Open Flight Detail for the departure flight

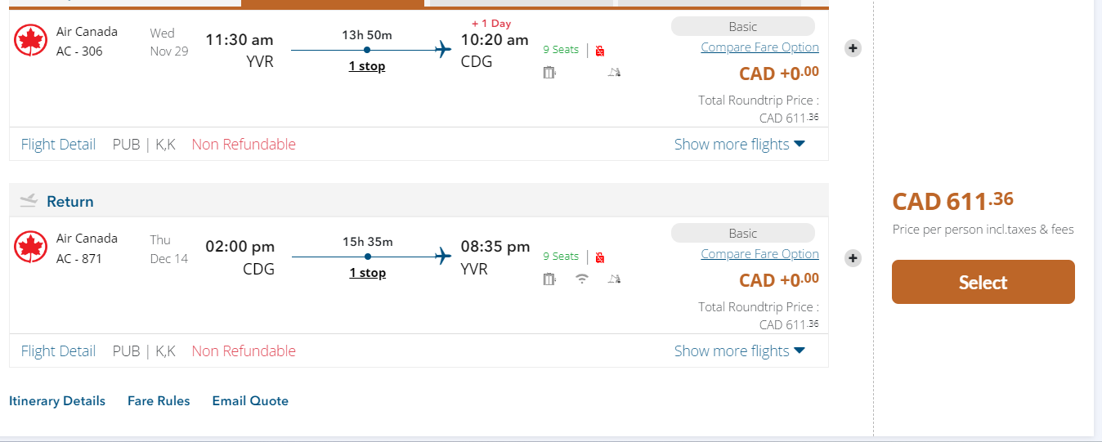coord(58,145)
